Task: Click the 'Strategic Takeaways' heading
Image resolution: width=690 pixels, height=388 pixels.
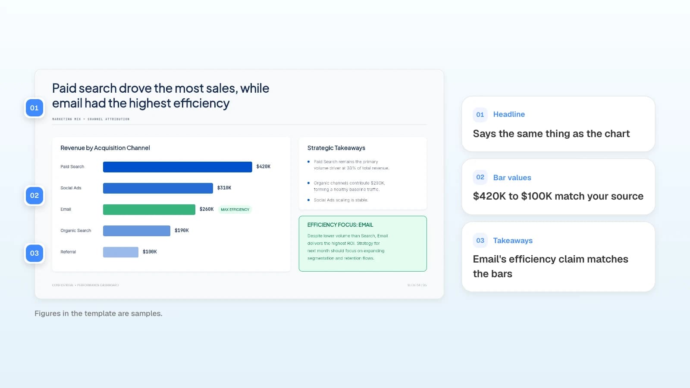Action: [x=336, y=148]
